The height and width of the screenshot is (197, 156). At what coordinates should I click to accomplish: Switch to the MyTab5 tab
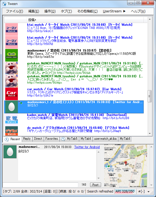pos(69,139)
